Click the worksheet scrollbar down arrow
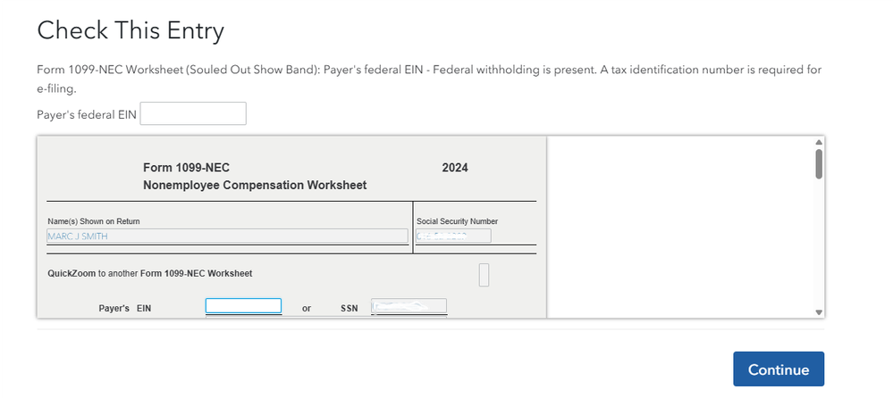 point(819,312)
